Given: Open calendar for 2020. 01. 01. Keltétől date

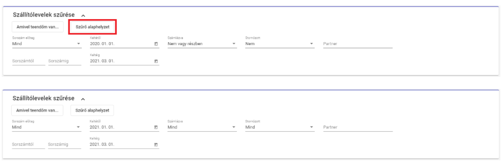Looking at the screenshot, I should [x=156, y=44].
